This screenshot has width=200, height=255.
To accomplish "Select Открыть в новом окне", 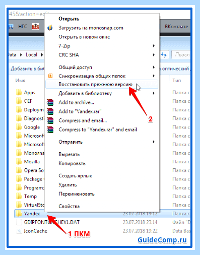I will (x=84, y=37).
